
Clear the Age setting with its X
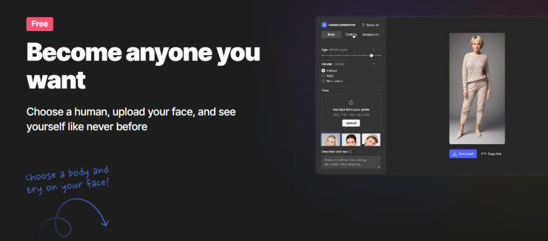point(374,50)
